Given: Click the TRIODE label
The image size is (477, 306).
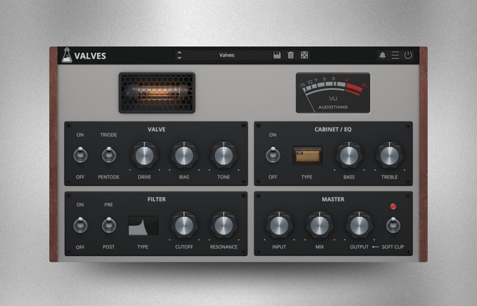Looking at the screenshot, I should [x=109, y=135].
